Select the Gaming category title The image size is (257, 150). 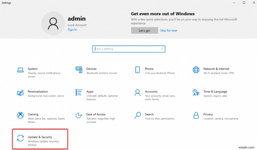[33, 114]
